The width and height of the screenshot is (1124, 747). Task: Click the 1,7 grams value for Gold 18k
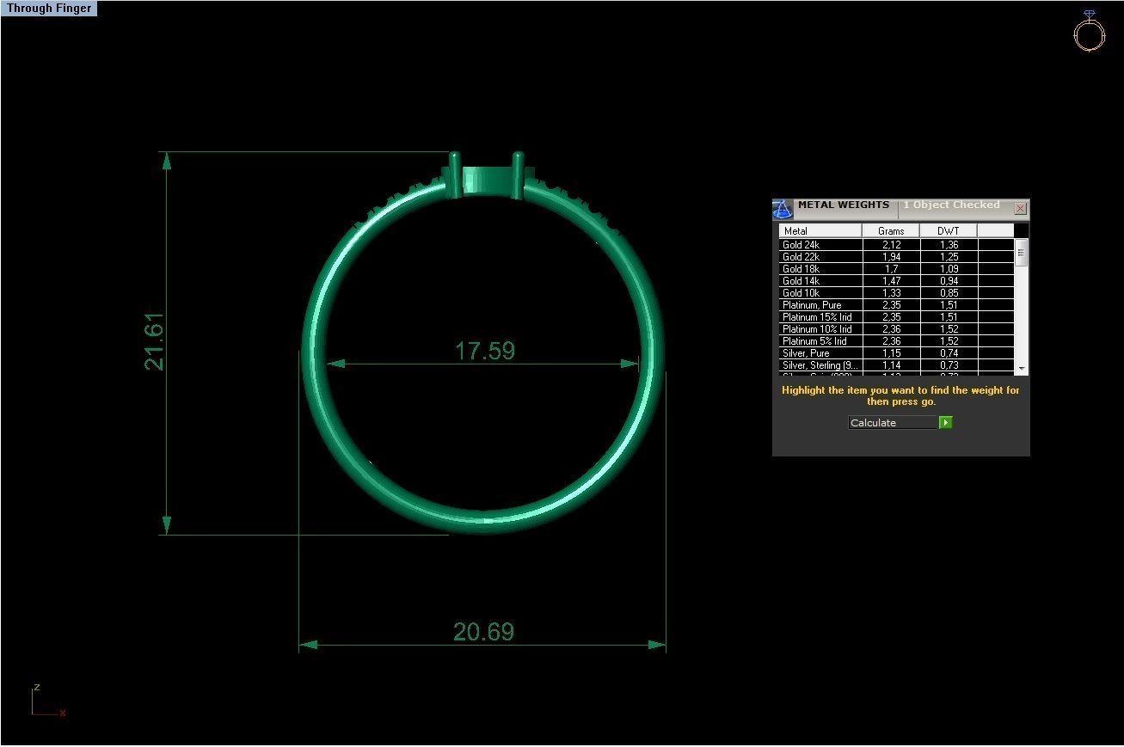point(891,269)
